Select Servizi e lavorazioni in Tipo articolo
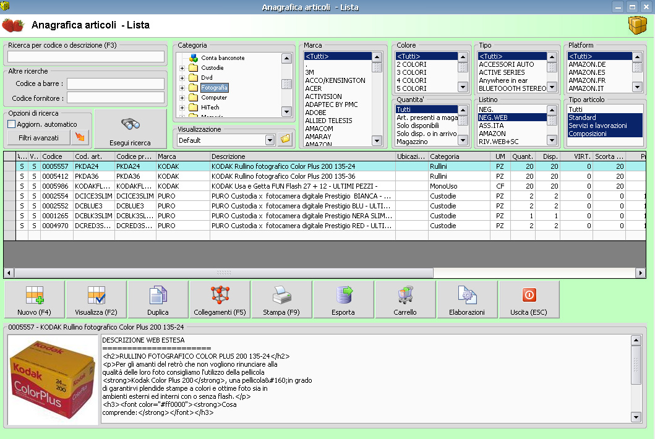This screenshot has height=439, width=655. coord(604,126)
